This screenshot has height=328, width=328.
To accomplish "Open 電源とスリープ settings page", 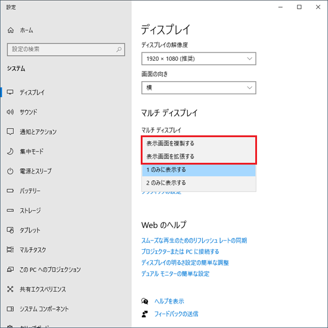I will [x=36, y=171].
